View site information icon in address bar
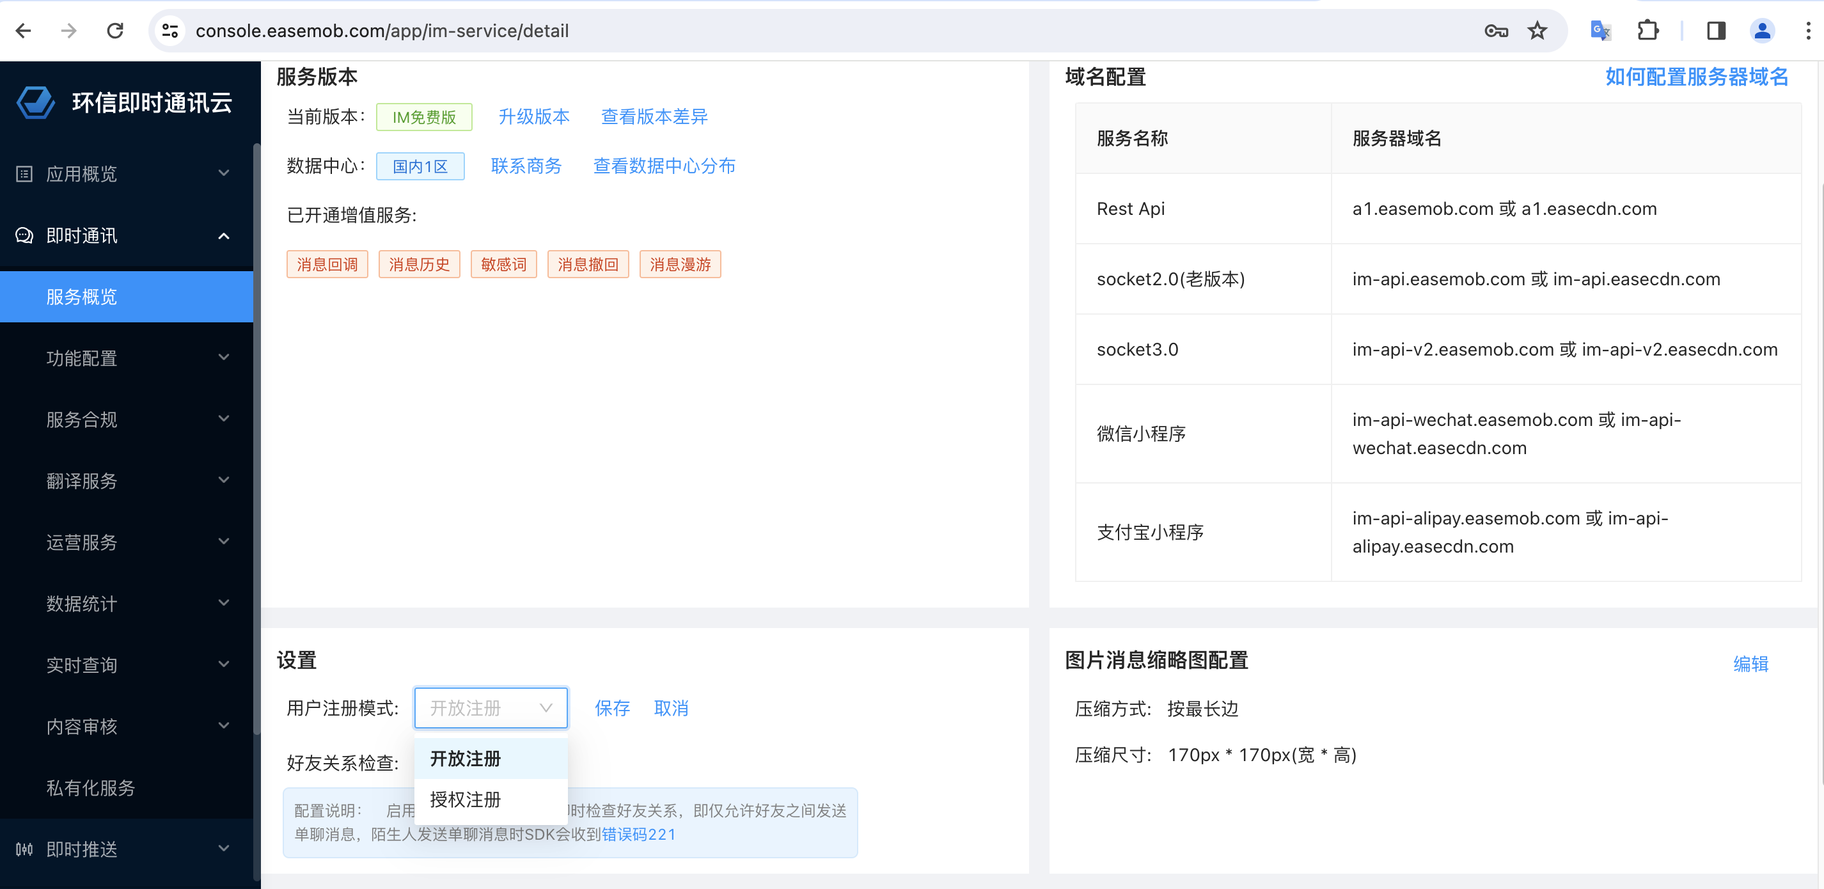Screen dimensions: 1824x889 pos(170,31)
